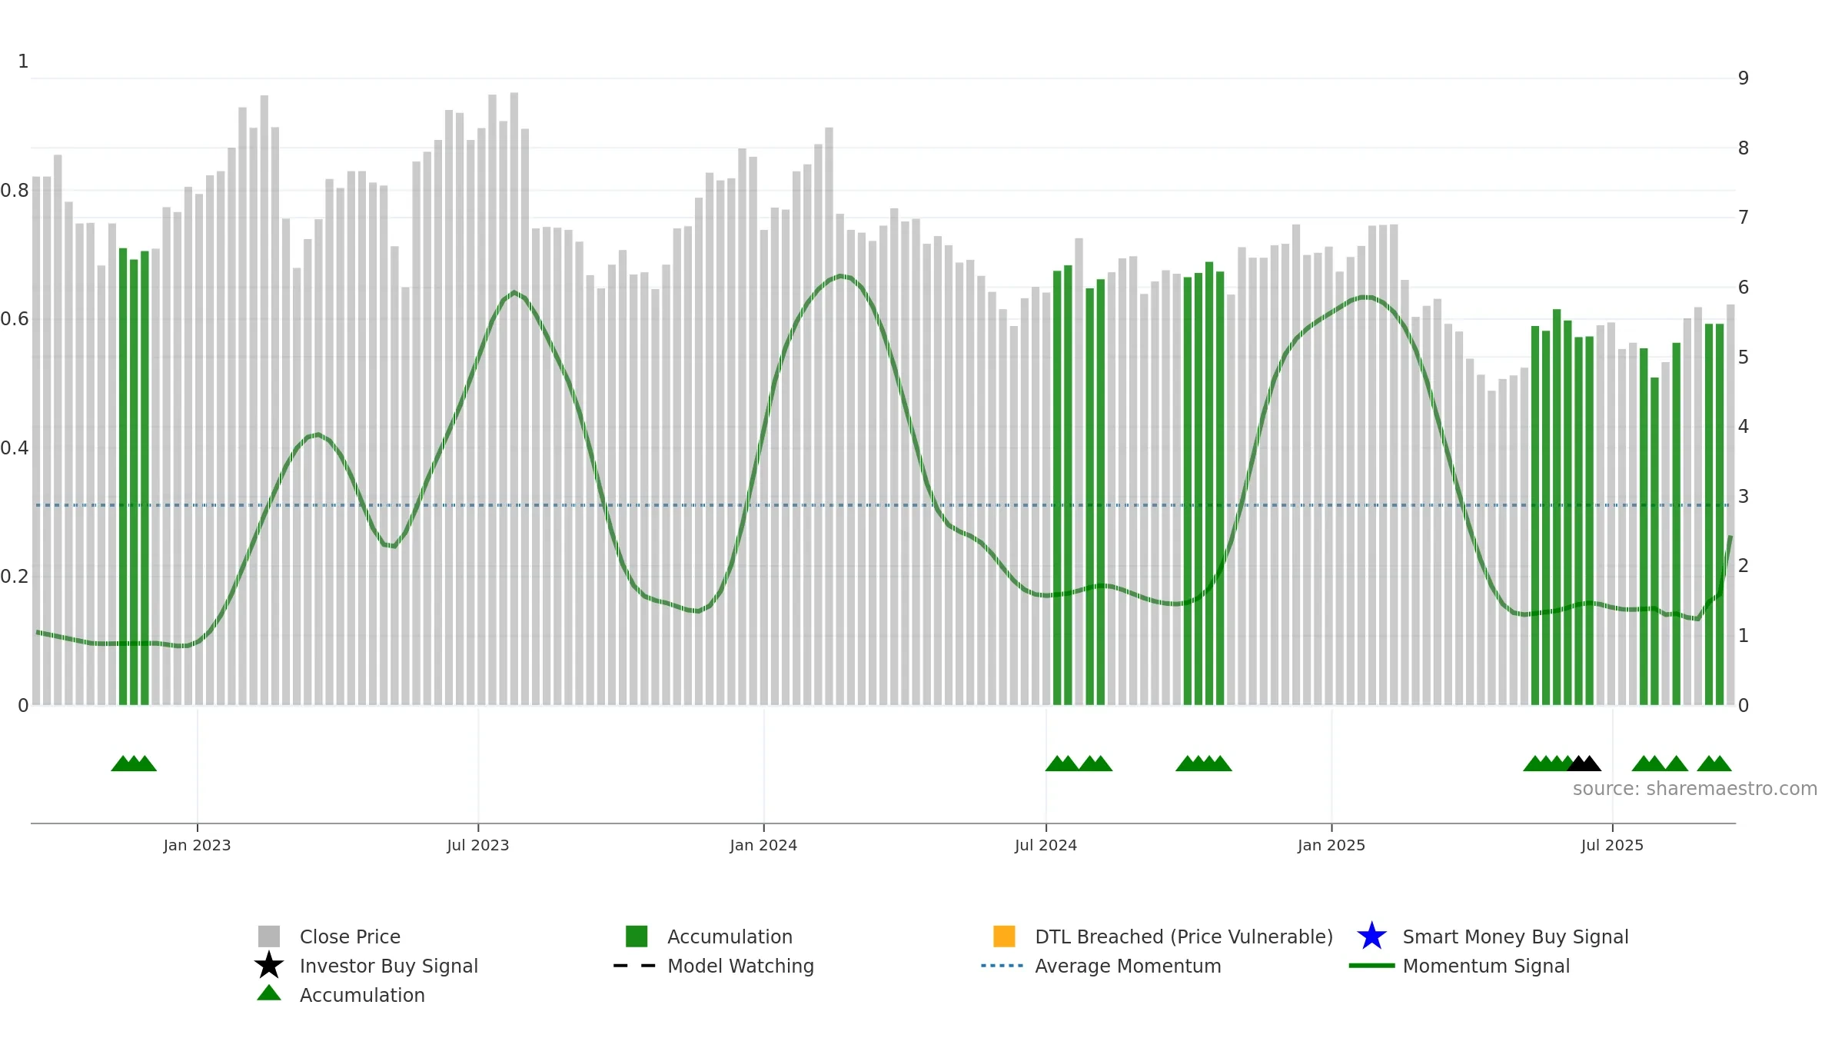The width and height of the screenshot is (1845, 1038).
Task: Click the orange DTL Breached legend square
Action: coord(1005,937)
